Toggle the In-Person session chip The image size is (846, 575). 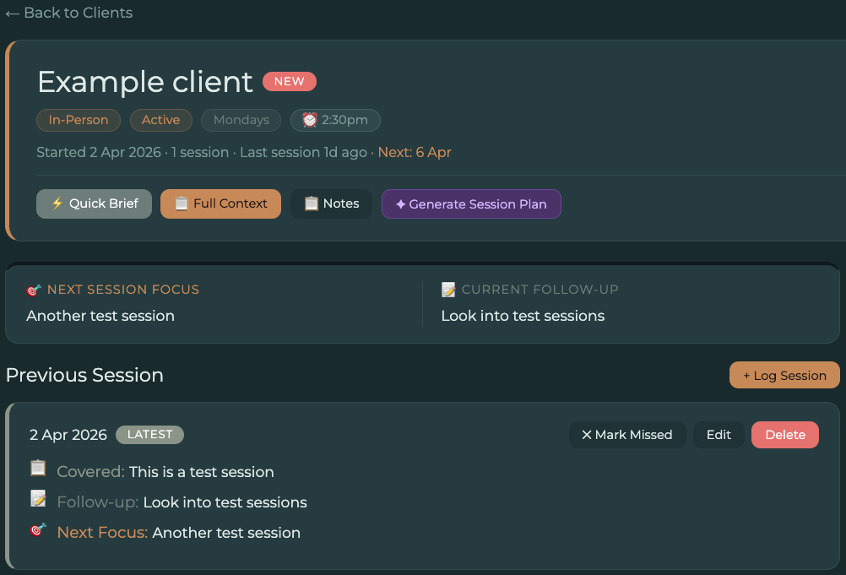click(78, 120)
